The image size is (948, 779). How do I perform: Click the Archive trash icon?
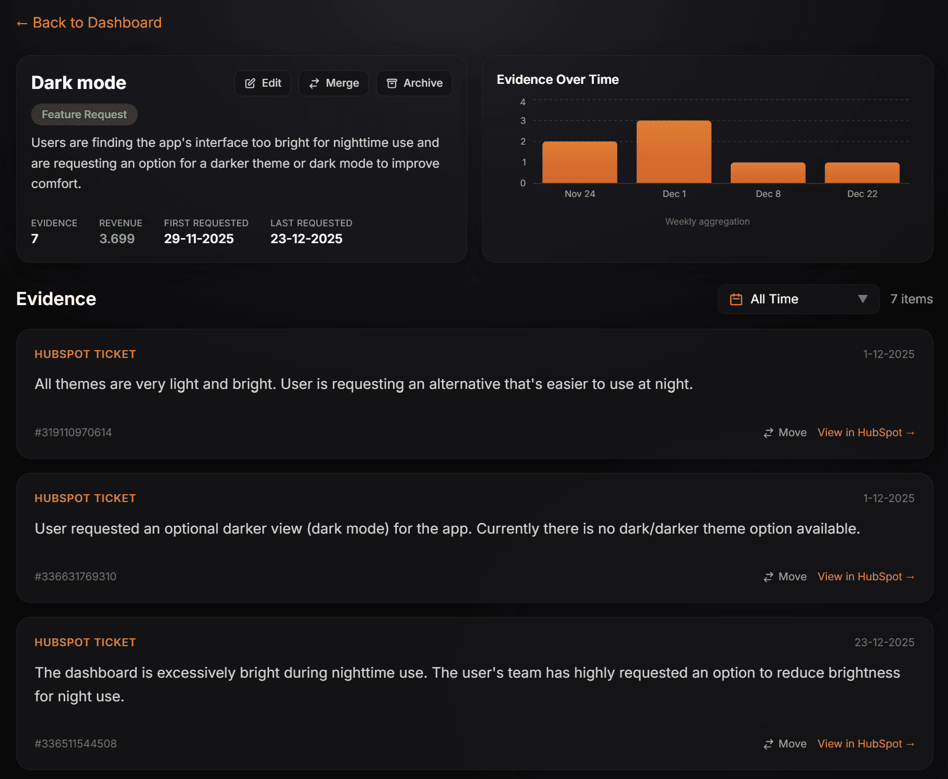392,83
